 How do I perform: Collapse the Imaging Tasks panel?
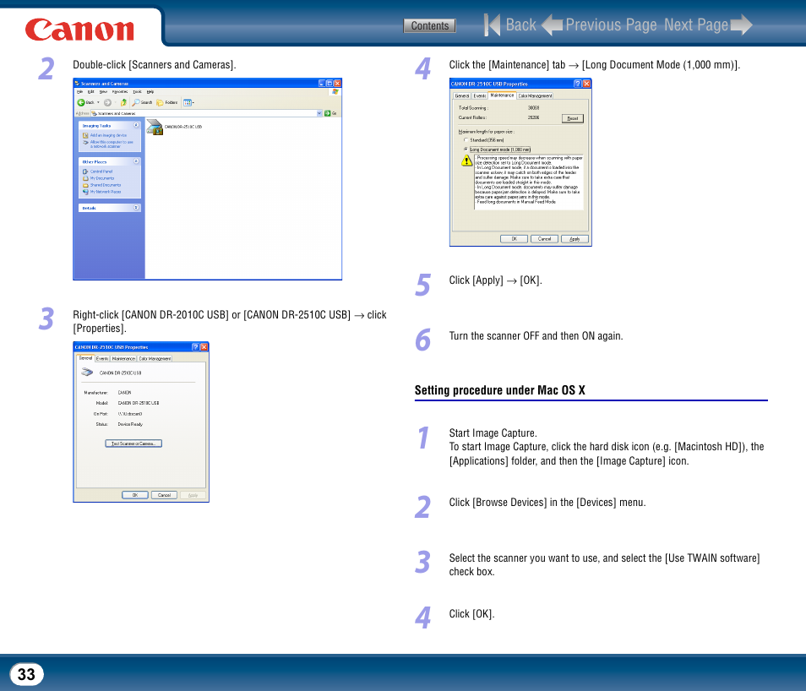(x=136, y=125)
